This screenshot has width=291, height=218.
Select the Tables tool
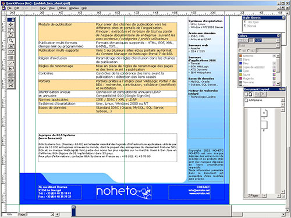pos(11,58)
